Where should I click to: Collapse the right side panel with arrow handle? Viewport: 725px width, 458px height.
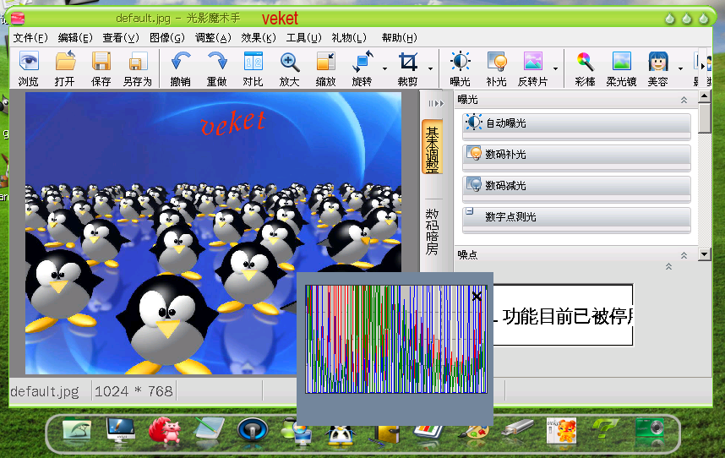tap(436, 103)
